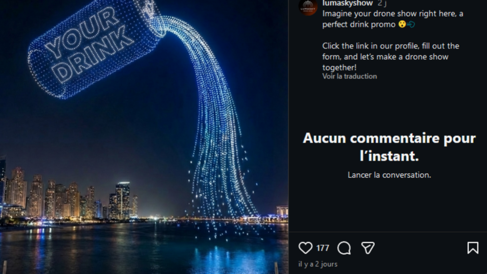
Task: Click the surprised face emoji in the caption
Action: (x=402, y=24)
